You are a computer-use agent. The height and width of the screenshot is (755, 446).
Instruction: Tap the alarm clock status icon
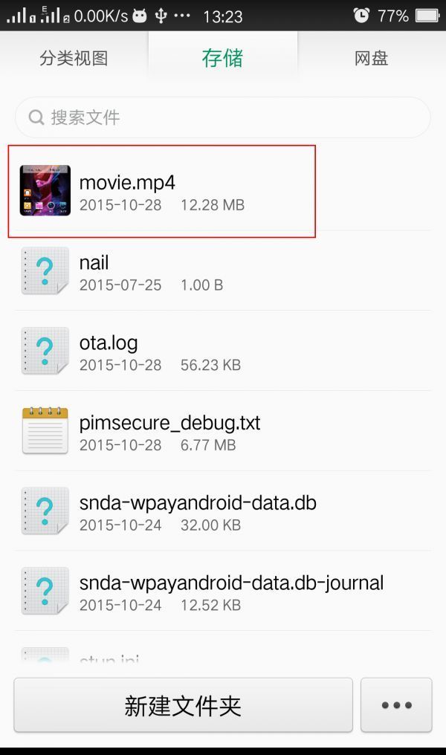(x=361, y=16)
